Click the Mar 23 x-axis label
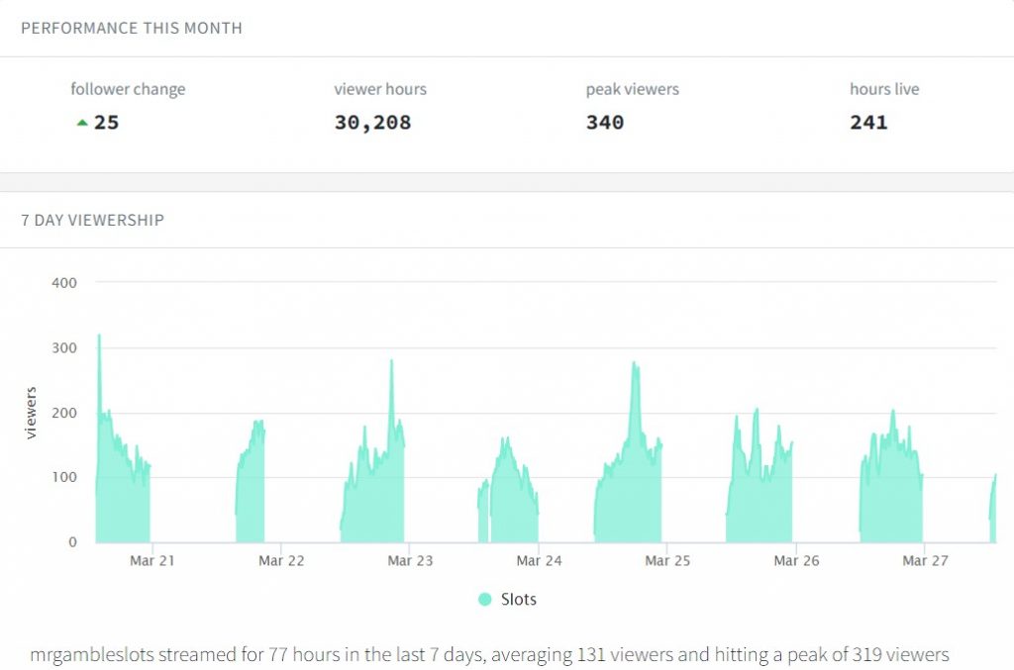The image size is (1014, 670). [410, 561]
